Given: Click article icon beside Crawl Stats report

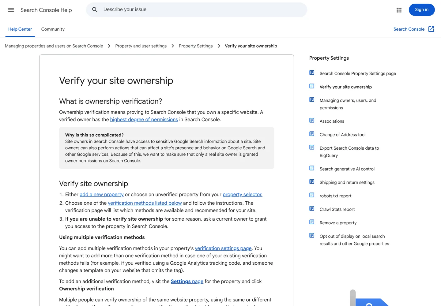Looking at the screenshot, I should tap(312, 208).
